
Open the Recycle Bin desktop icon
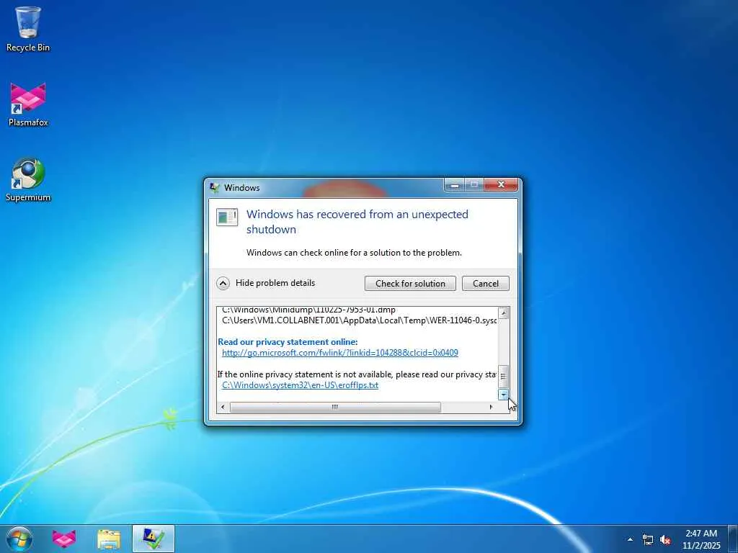[x=28, y=29]
